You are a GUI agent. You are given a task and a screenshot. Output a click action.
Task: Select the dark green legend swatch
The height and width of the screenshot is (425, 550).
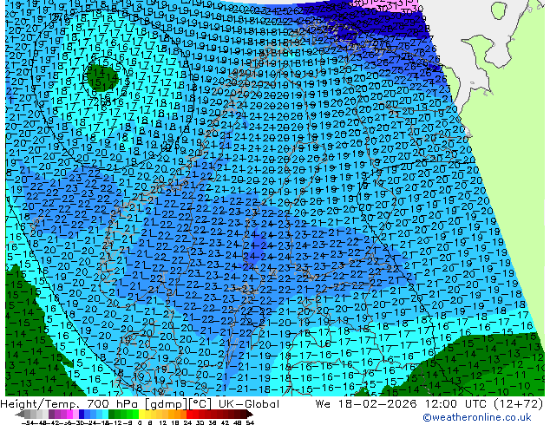pos(111,414)
